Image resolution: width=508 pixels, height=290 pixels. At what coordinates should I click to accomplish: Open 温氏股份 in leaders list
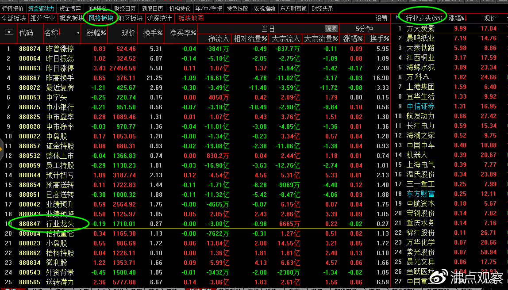420,174
